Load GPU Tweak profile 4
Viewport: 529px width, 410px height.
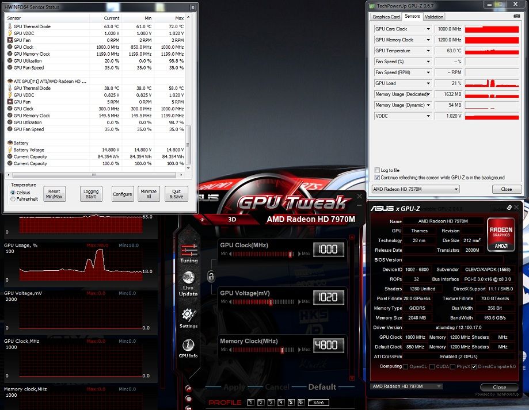pyautogui.click(x=281, y=403)
